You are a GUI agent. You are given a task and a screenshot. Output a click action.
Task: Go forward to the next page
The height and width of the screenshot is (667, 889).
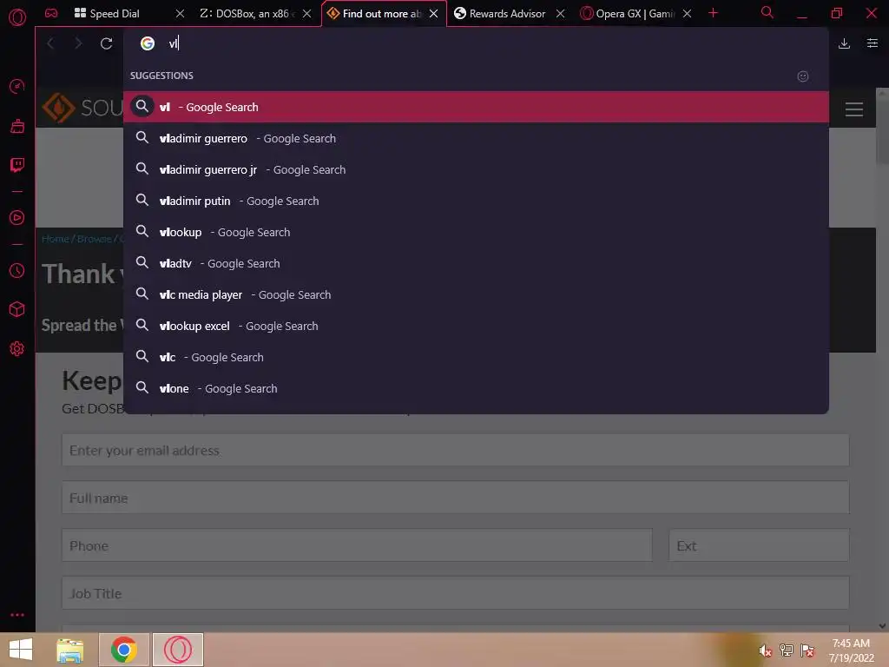click(78, 43)
